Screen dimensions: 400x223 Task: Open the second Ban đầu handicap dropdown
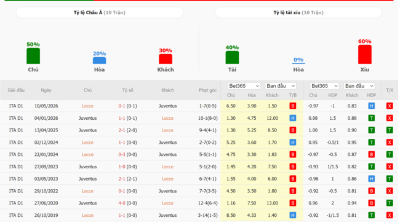coord(359,86)
